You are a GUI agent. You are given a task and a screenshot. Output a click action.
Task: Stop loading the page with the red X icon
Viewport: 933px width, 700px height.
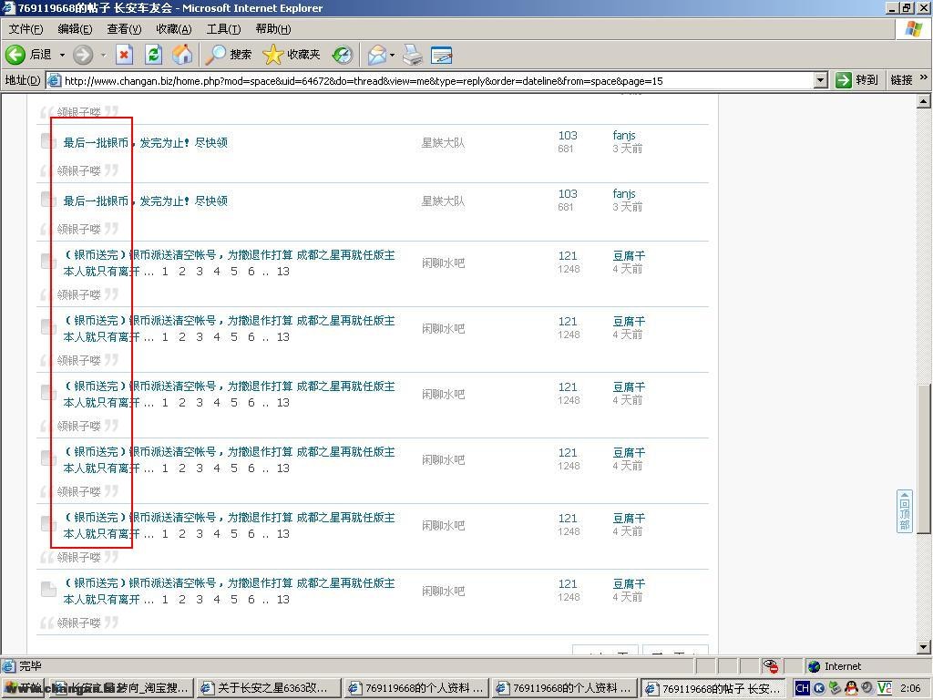click(124, 55)
